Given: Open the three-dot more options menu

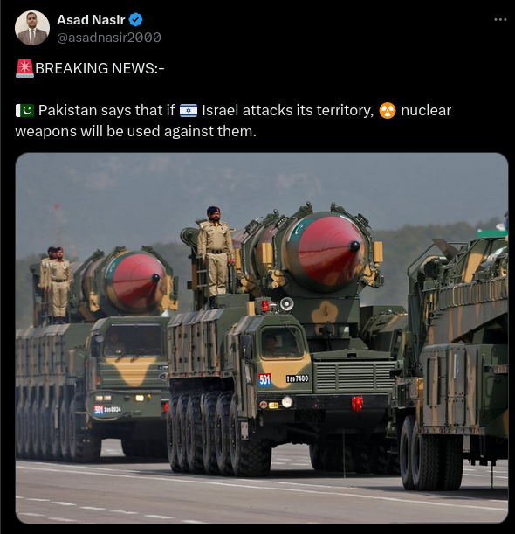Looking at the screenshot, I should (500, 20).
